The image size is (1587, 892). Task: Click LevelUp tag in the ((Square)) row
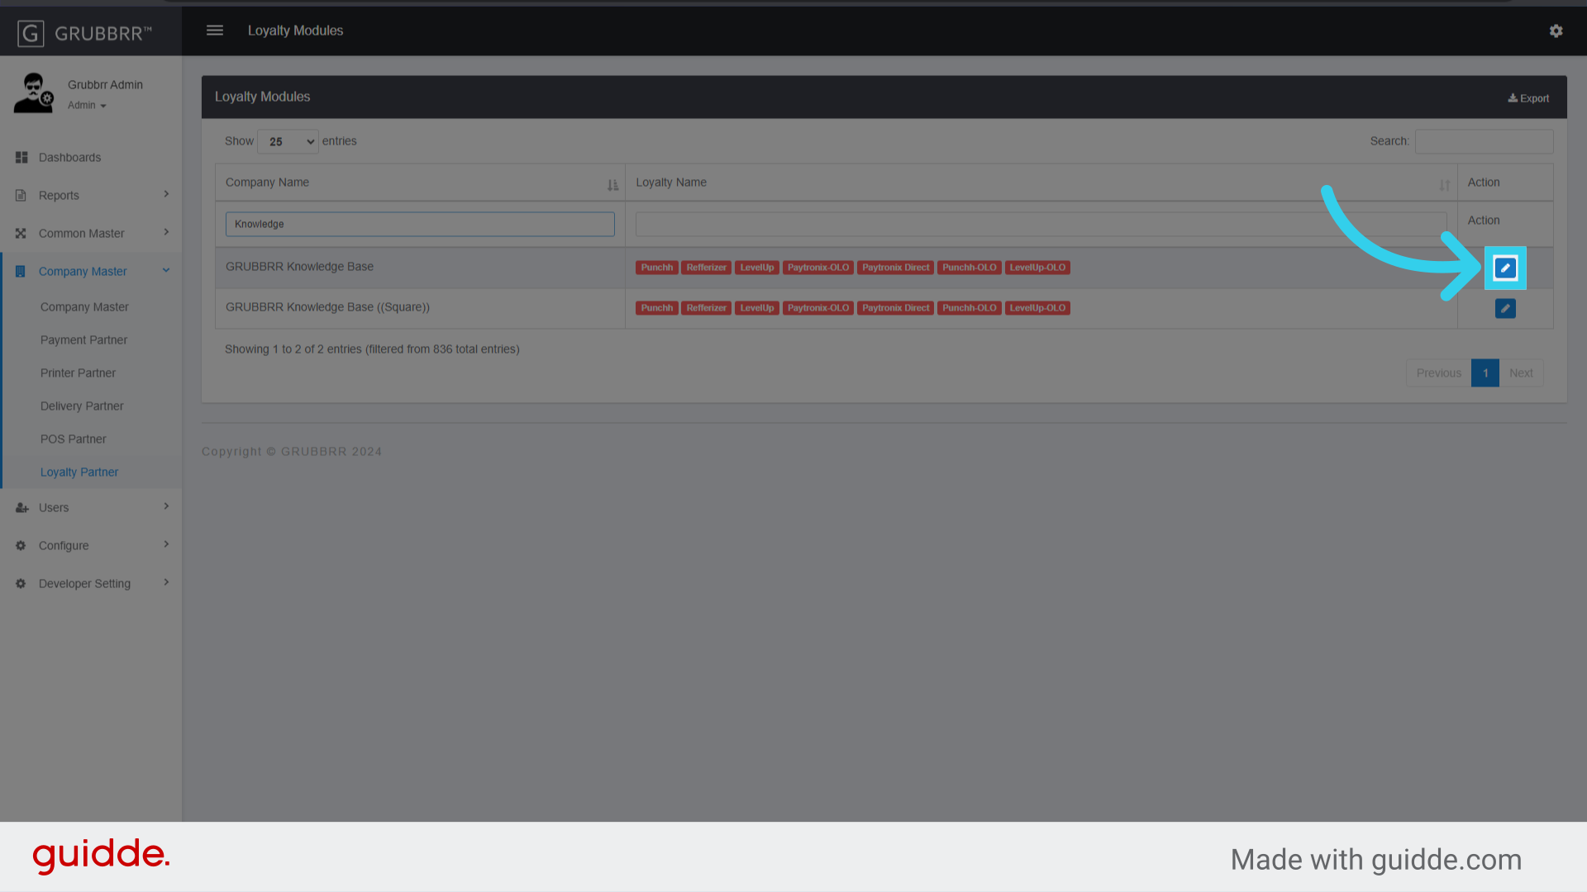click(757, 308)
